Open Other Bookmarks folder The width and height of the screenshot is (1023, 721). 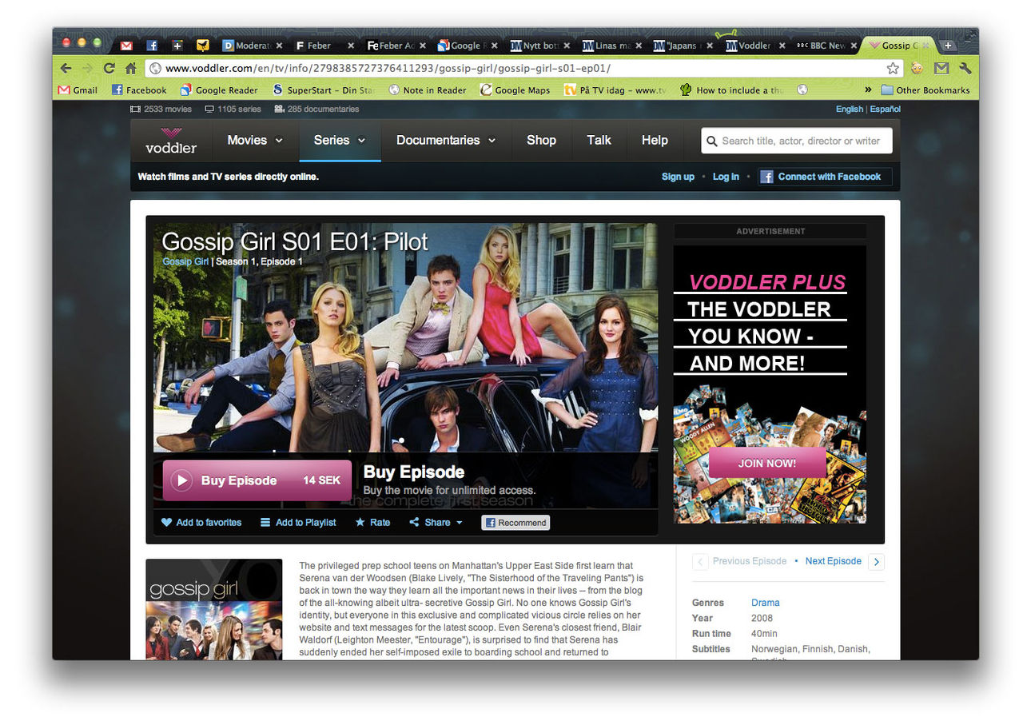925,90
